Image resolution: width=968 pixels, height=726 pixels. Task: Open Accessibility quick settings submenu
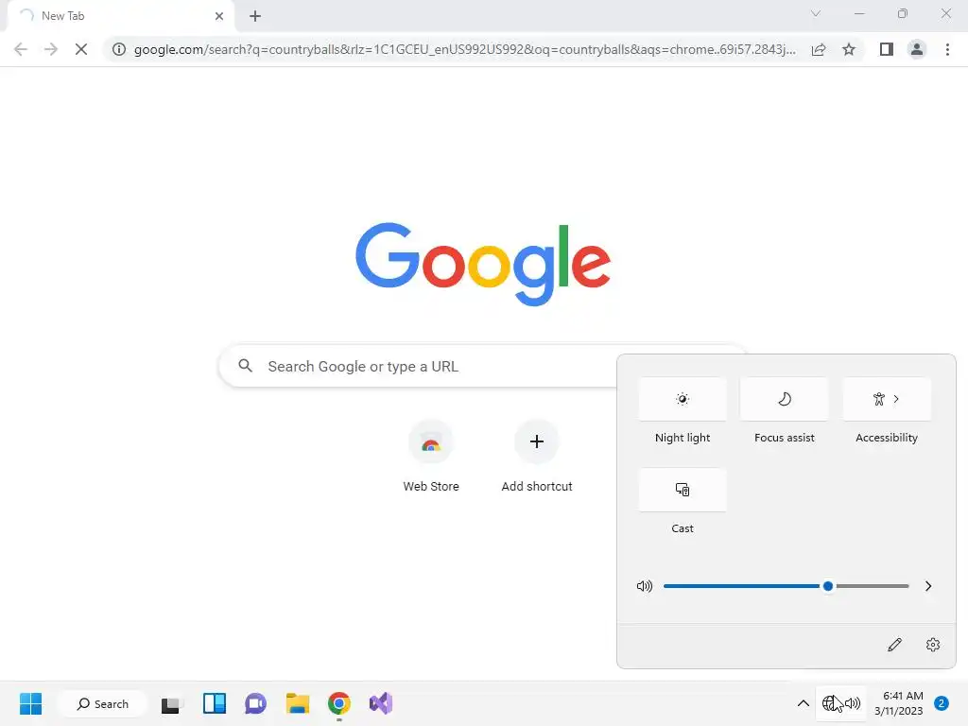pyautogui.click(x=887, y=399)
